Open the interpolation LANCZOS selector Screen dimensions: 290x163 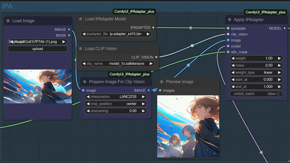point(116,96)
